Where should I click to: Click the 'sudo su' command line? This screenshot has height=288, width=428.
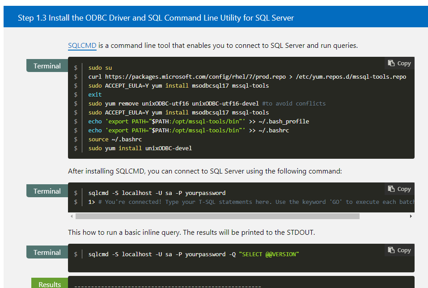100,68
